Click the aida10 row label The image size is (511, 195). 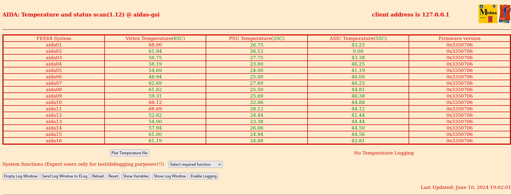(54, 102)
